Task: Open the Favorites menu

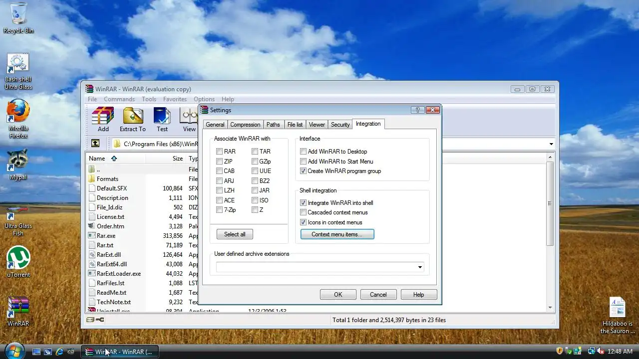Action: tap(175, 99)
